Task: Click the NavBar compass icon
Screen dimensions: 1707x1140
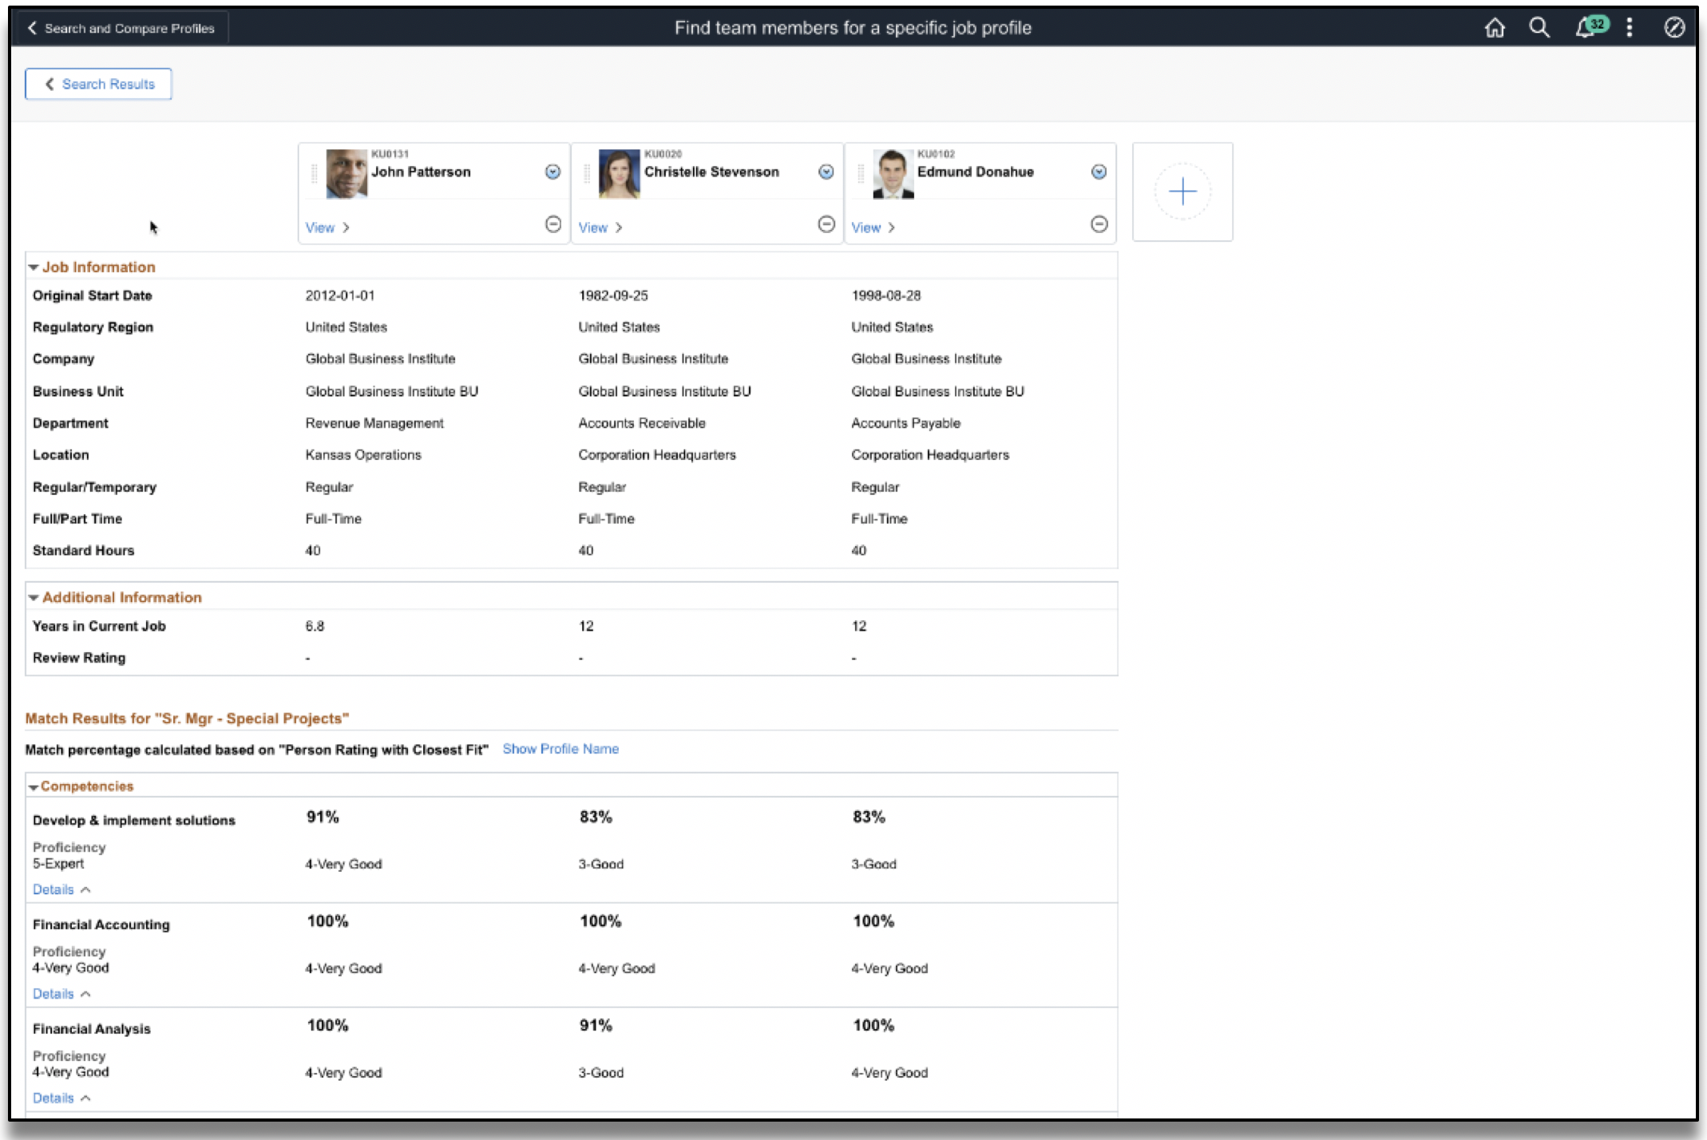Action: coord(1674,28)
